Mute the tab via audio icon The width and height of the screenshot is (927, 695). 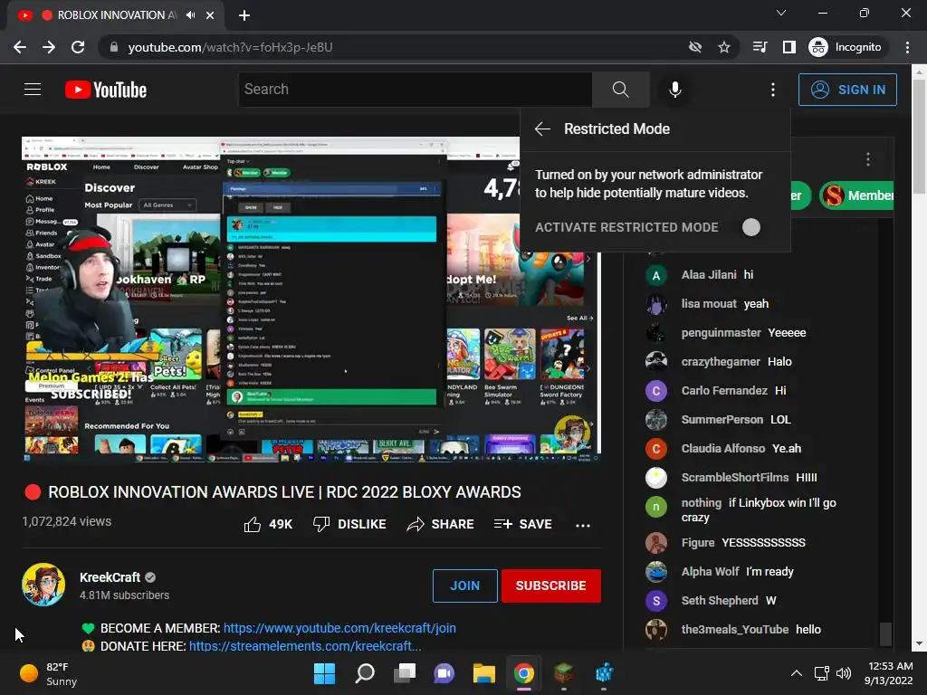(190, 15)
